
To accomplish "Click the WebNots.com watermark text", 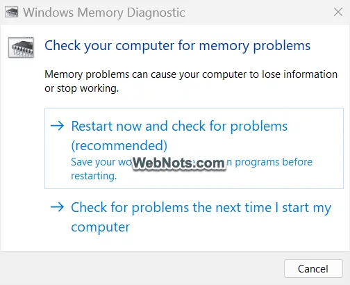I will (x=178, y=163).
